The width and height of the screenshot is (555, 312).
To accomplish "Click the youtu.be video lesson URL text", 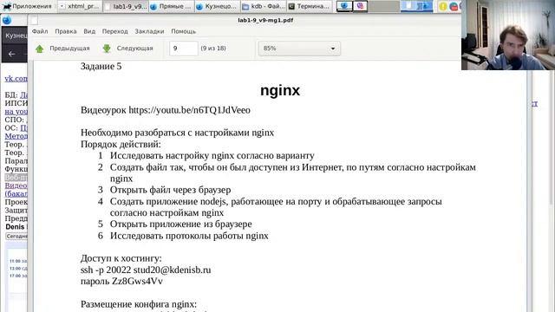I will click(x=189, y=110).
